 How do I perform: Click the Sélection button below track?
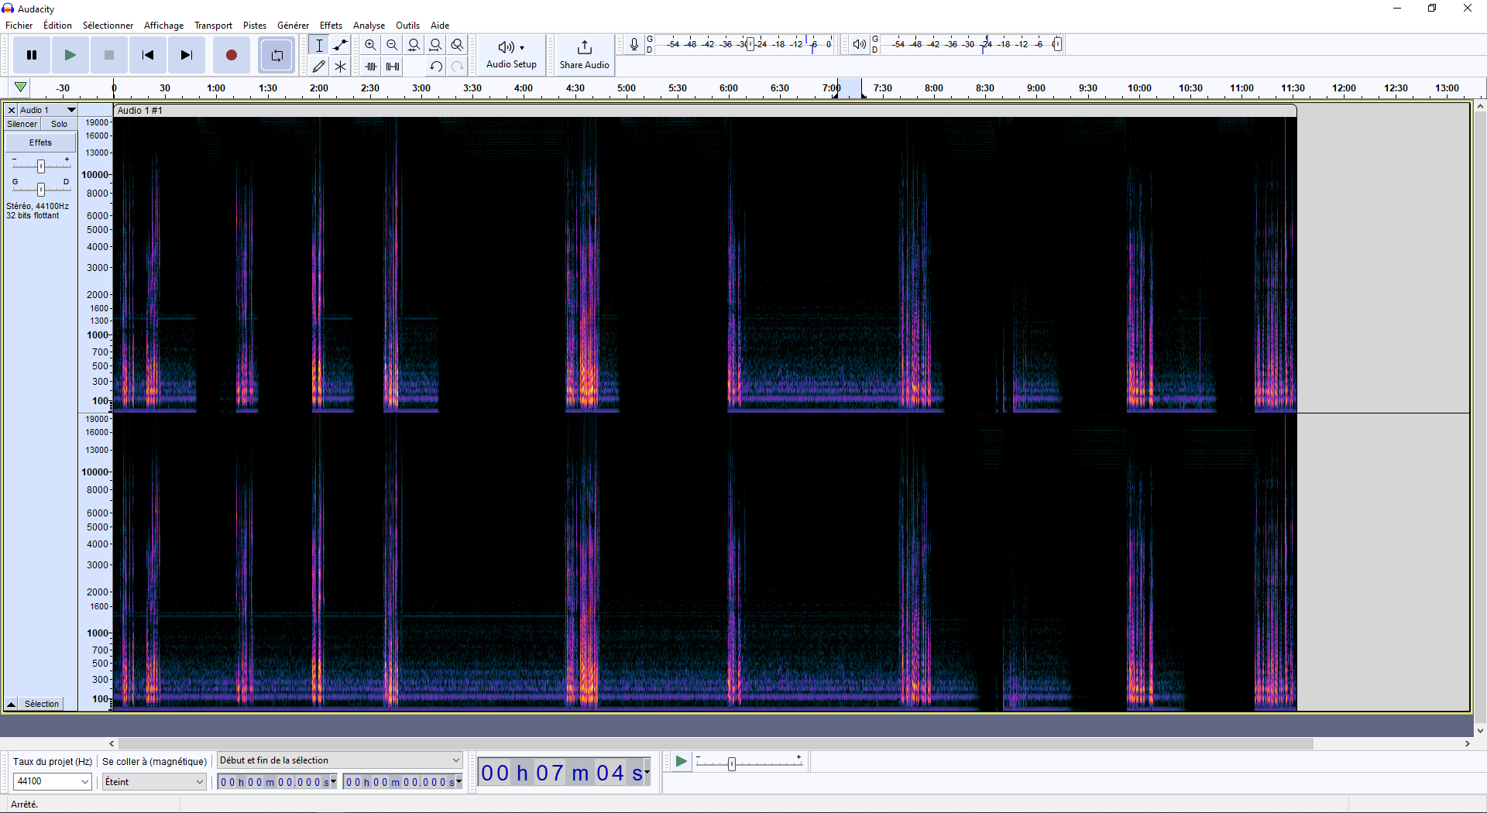[41, 704]
